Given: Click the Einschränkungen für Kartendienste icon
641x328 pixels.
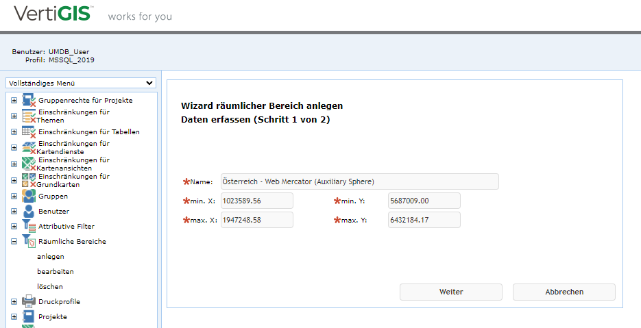Looking at the screenshot, I should [x=29, y=147].
